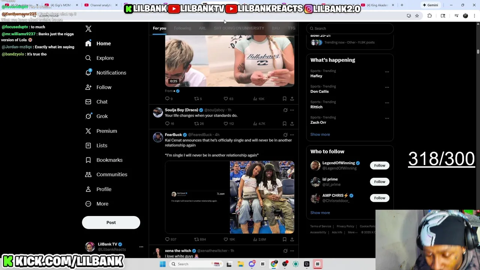This screenshot has width=480, height=270.
Task: Bookmark FearBuck's post
Action: coord(285,239)
